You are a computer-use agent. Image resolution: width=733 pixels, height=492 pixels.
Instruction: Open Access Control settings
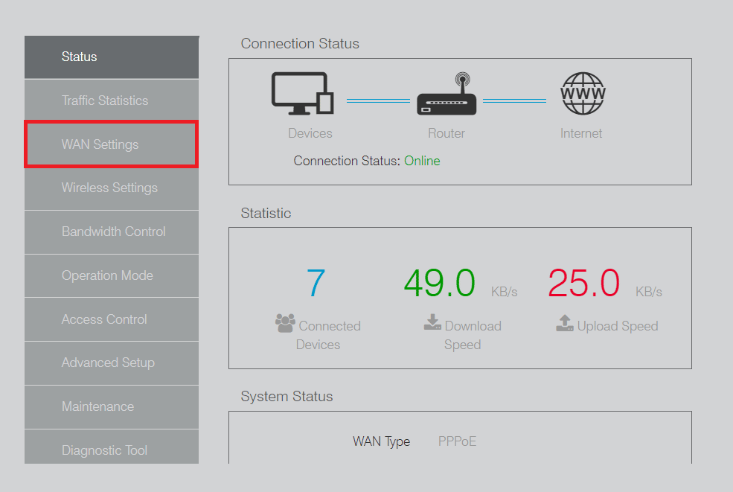(x=112, y=319)
